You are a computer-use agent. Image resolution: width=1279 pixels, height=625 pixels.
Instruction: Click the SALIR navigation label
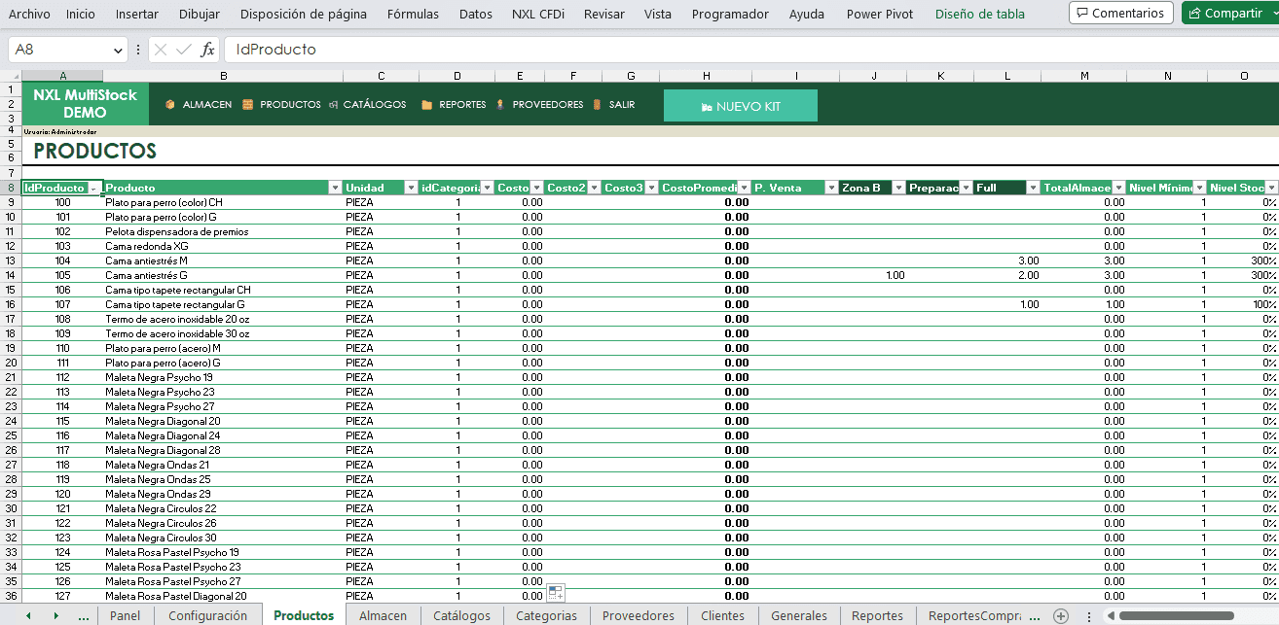[x=622, y=105]
